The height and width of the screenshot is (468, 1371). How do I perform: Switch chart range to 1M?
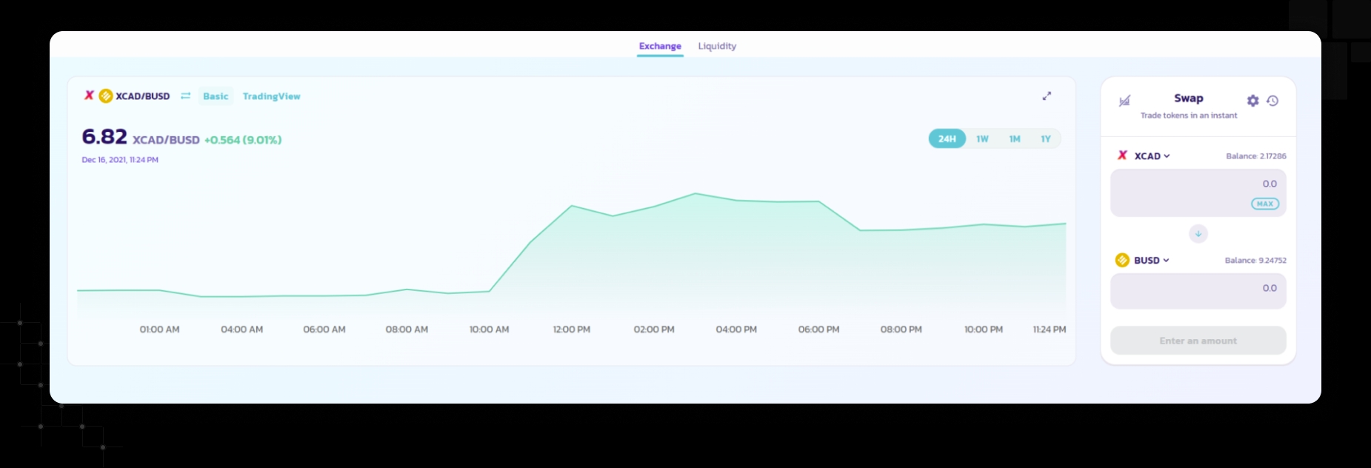pyautogui.click(x=1014, y=139)
